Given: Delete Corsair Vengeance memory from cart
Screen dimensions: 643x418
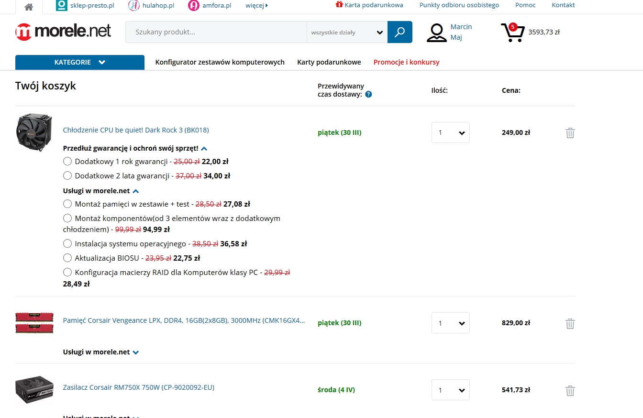Looking at the screenshot, I should 570,323.
